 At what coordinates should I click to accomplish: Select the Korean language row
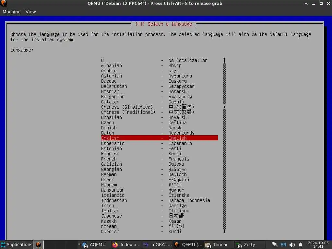(x=160, y=226)
